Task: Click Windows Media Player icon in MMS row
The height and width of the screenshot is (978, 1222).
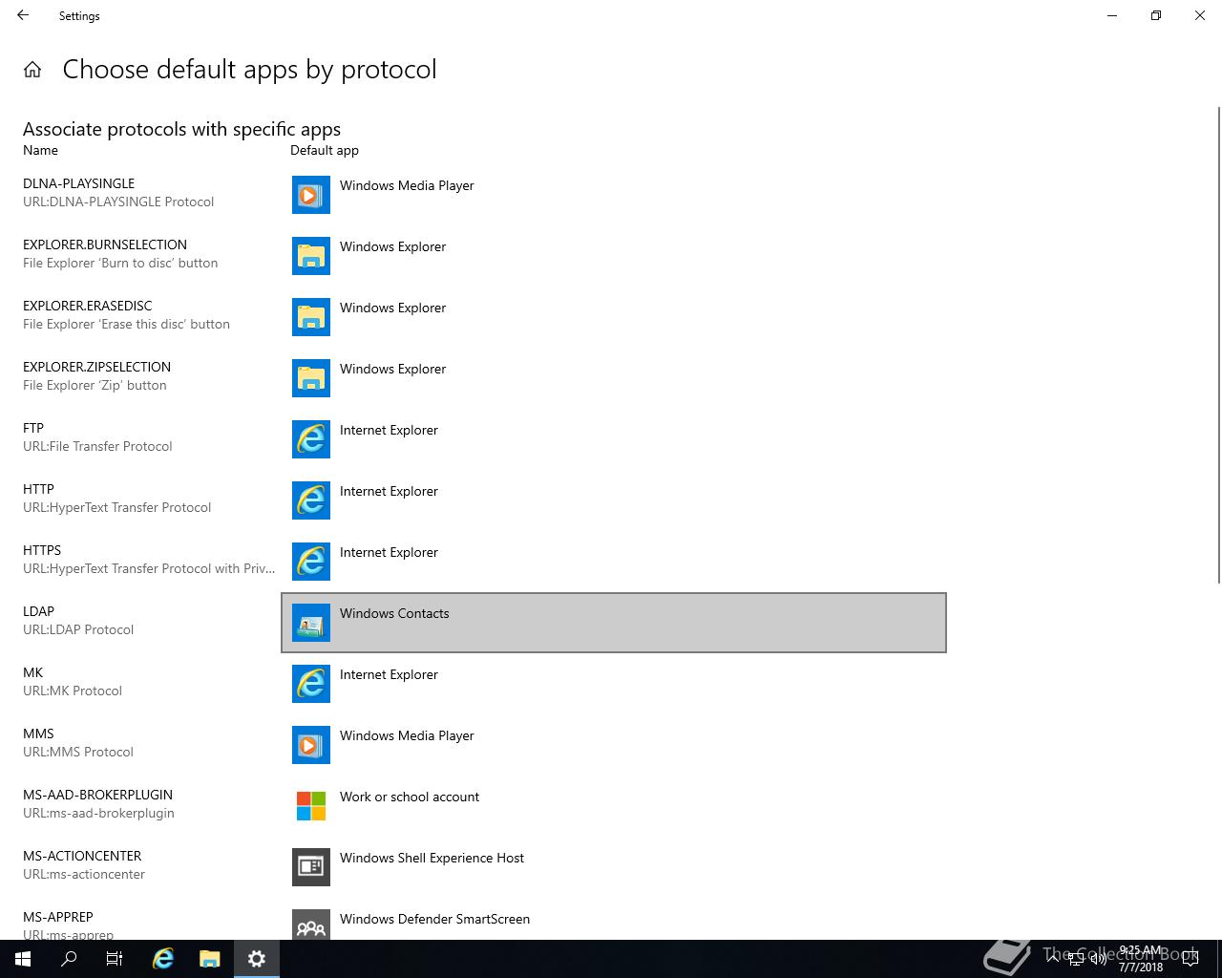Action: pyautogui.click(x=311, y=745)
